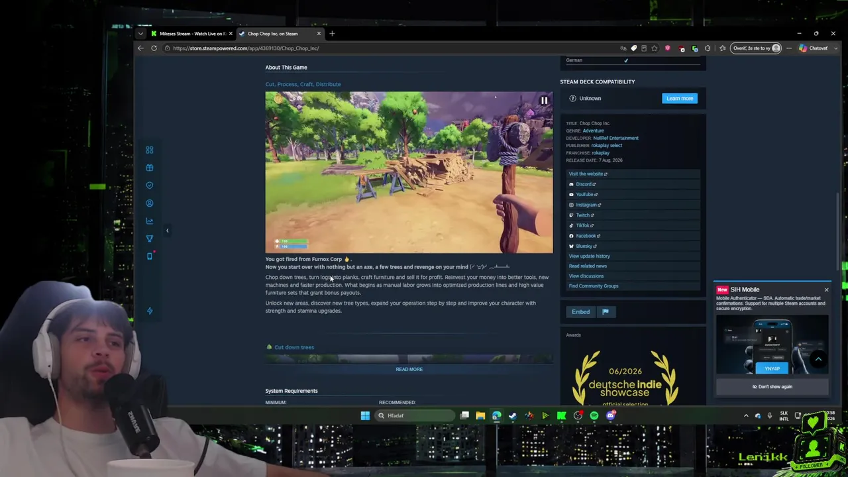Viewport: 848px width, 477px height.
Task: Open the browser profile verification button
Action: (757, 48)
